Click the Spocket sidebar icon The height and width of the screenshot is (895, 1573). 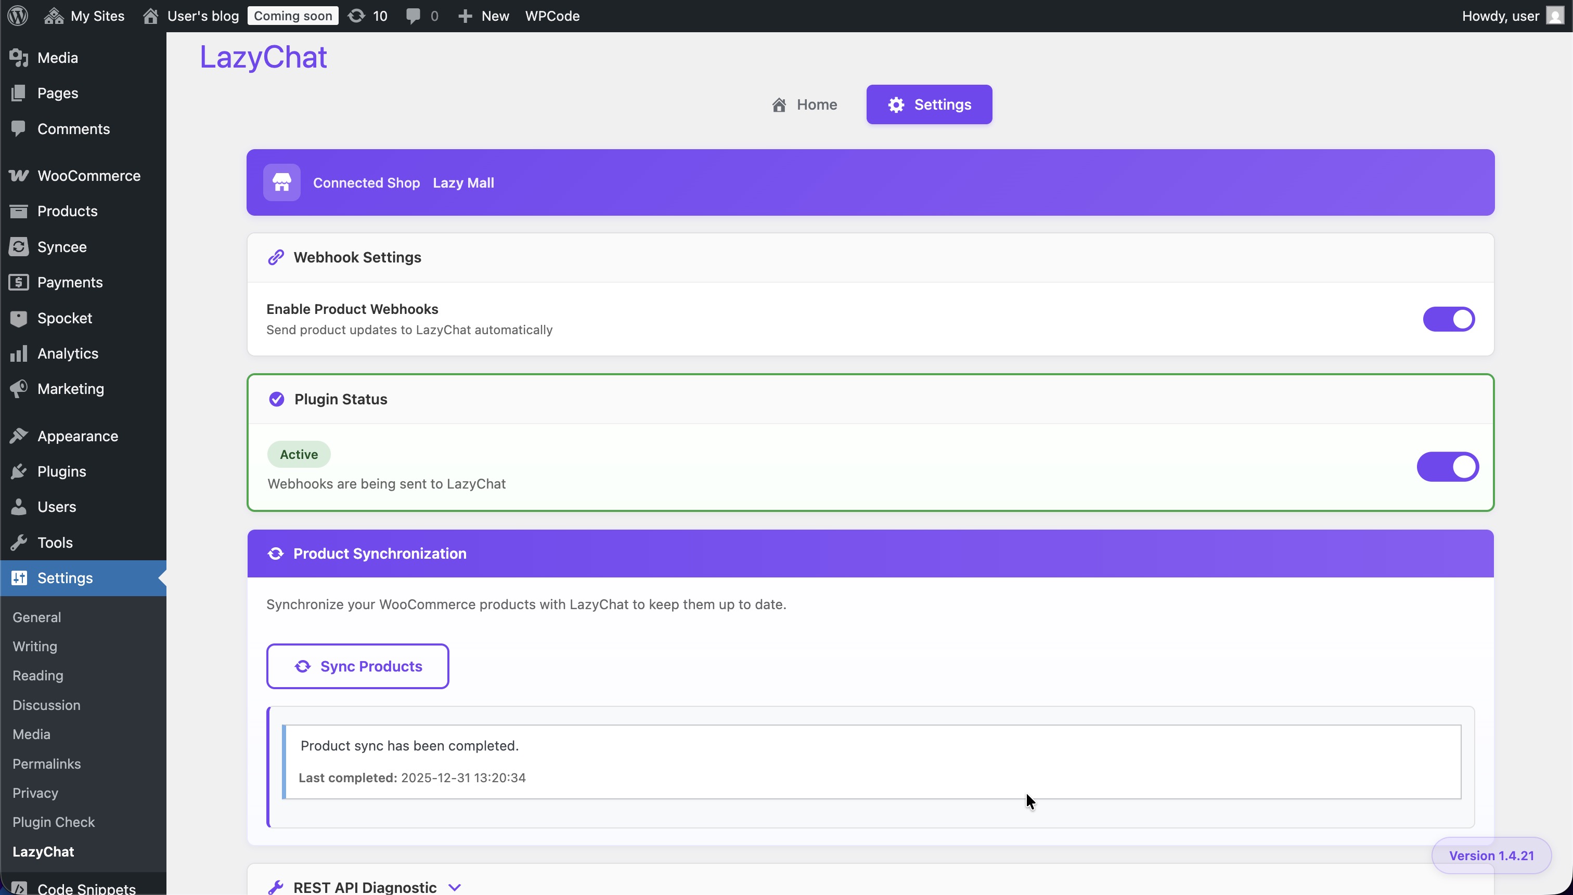pos(18,319)
